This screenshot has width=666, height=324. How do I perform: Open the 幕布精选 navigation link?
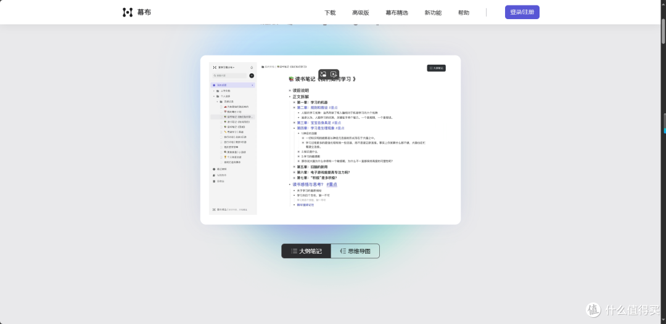[x=397, y=13]
